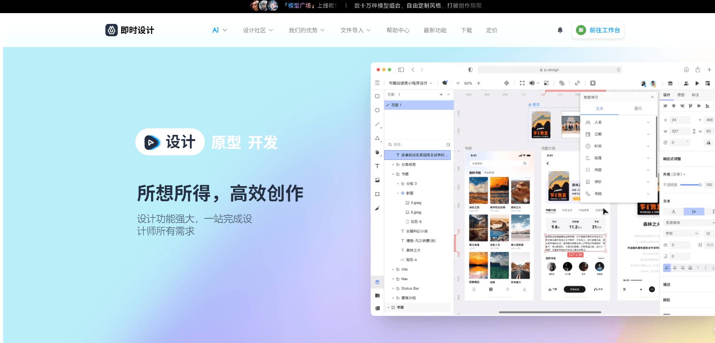The width and height of the screenshot is (715, 343).
Task: Click the component diamond icon in toolbar
Action: click(x=507, y=83)
